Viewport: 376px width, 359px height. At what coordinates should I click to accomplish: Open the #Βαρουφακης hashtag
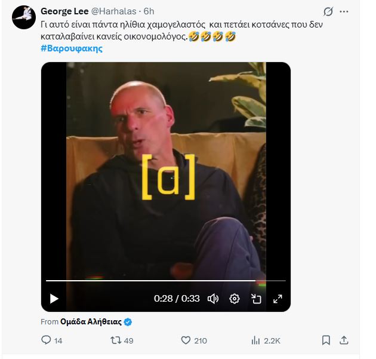[71, 48]
